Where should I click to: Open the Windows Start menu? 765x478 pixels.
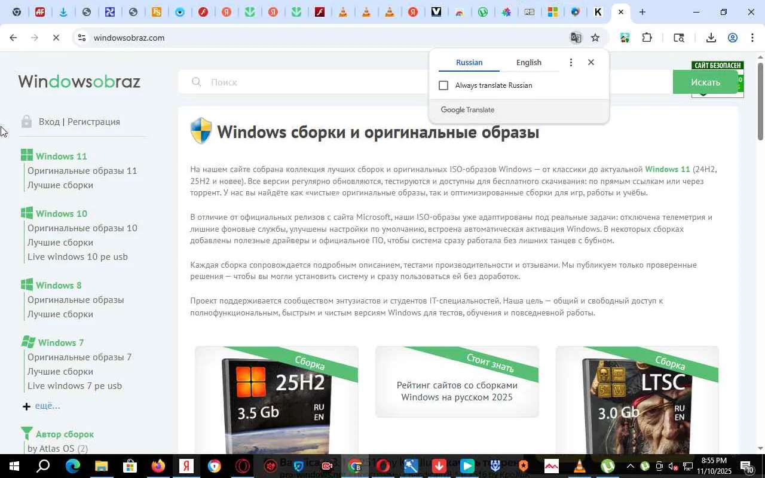click(14, 466)
